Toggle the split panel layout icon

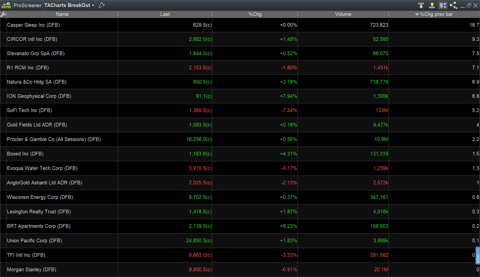[443, 5]
